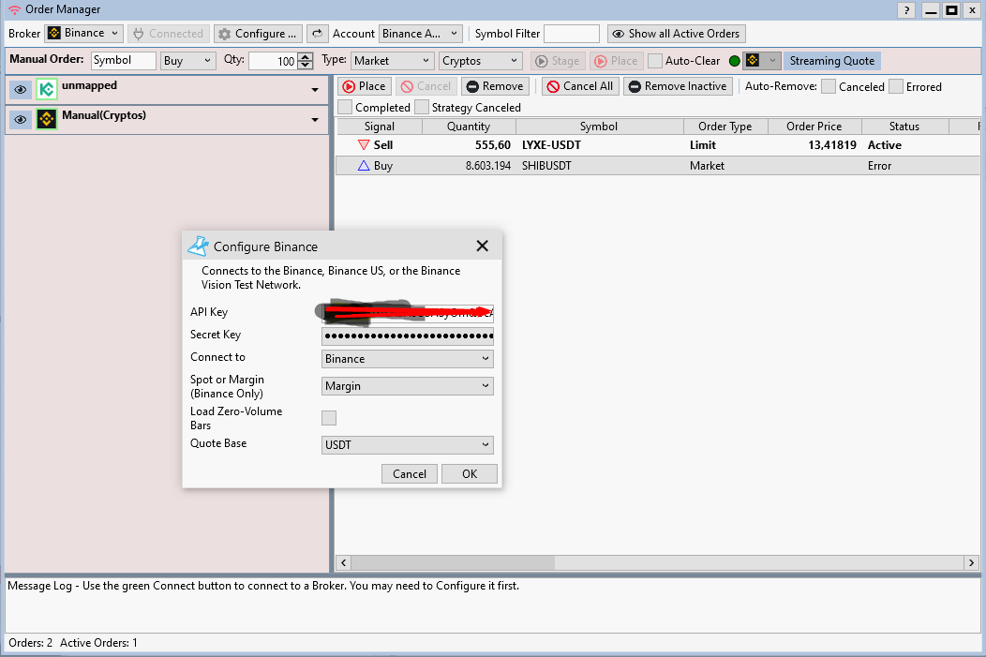
Task: Click the Configure gear button
Action: coord(258,34)
